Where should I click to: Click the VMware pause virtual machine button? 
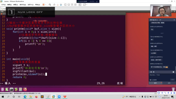[x=43, y=5]
